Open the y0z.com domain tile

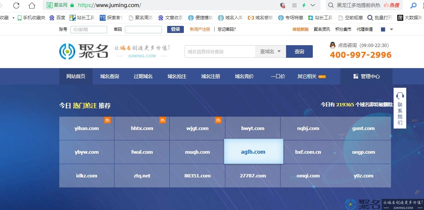(x=364, y=176)
